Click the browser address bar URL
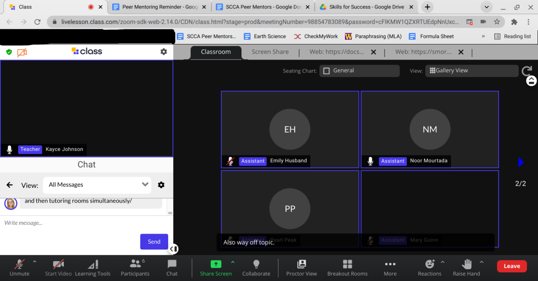This screenshot has width=538, height=281. pos(260,22)
